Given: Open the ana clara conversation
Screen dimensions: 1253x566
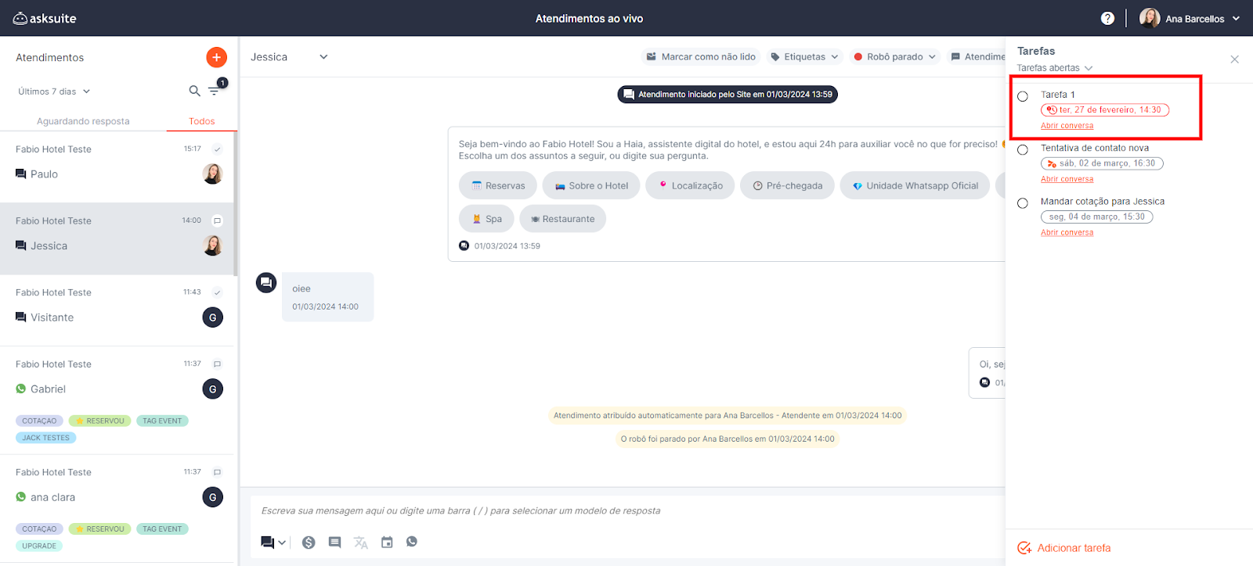Looking at the screenshot, I should pos(117,508).
